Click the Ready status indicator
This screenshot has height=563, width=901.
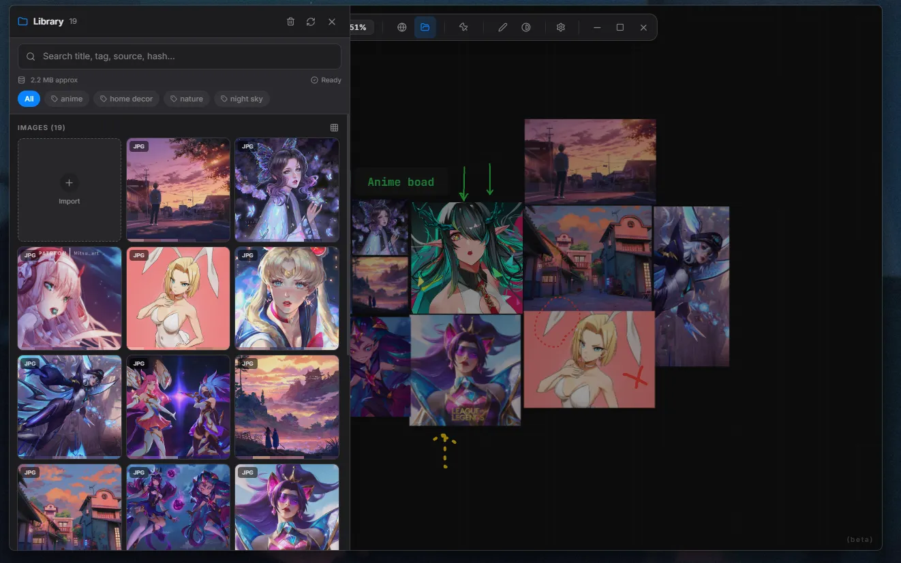pos(326,80)
